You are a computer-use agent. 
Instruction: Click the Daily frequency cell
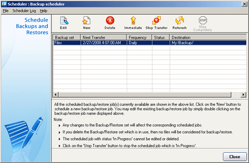click(x=139, y=43)
